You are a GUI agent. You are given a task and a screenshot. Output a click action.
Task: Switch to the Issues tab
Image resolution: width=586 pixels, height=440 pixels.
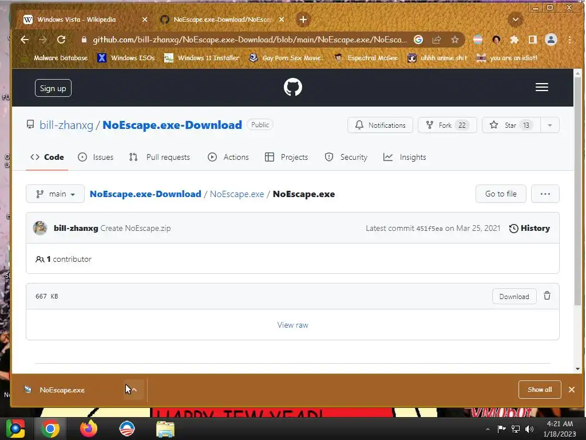tap(96, 157)
